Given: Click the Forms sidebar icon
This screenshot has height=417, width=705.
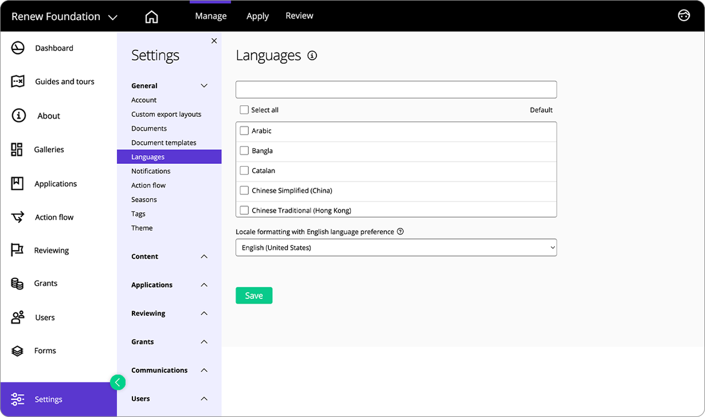Looking at the screenshot, I should pos(17,350).
